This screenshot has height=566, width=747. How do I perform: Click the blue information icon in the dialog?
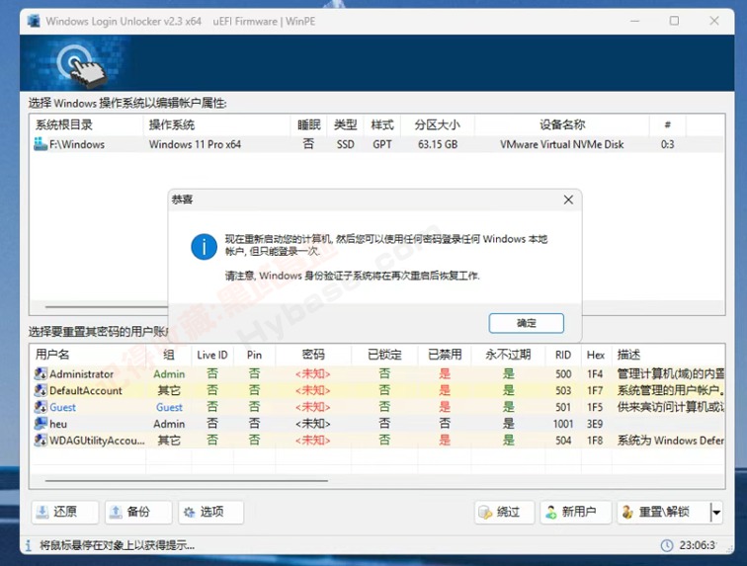(x=204, y=247)
